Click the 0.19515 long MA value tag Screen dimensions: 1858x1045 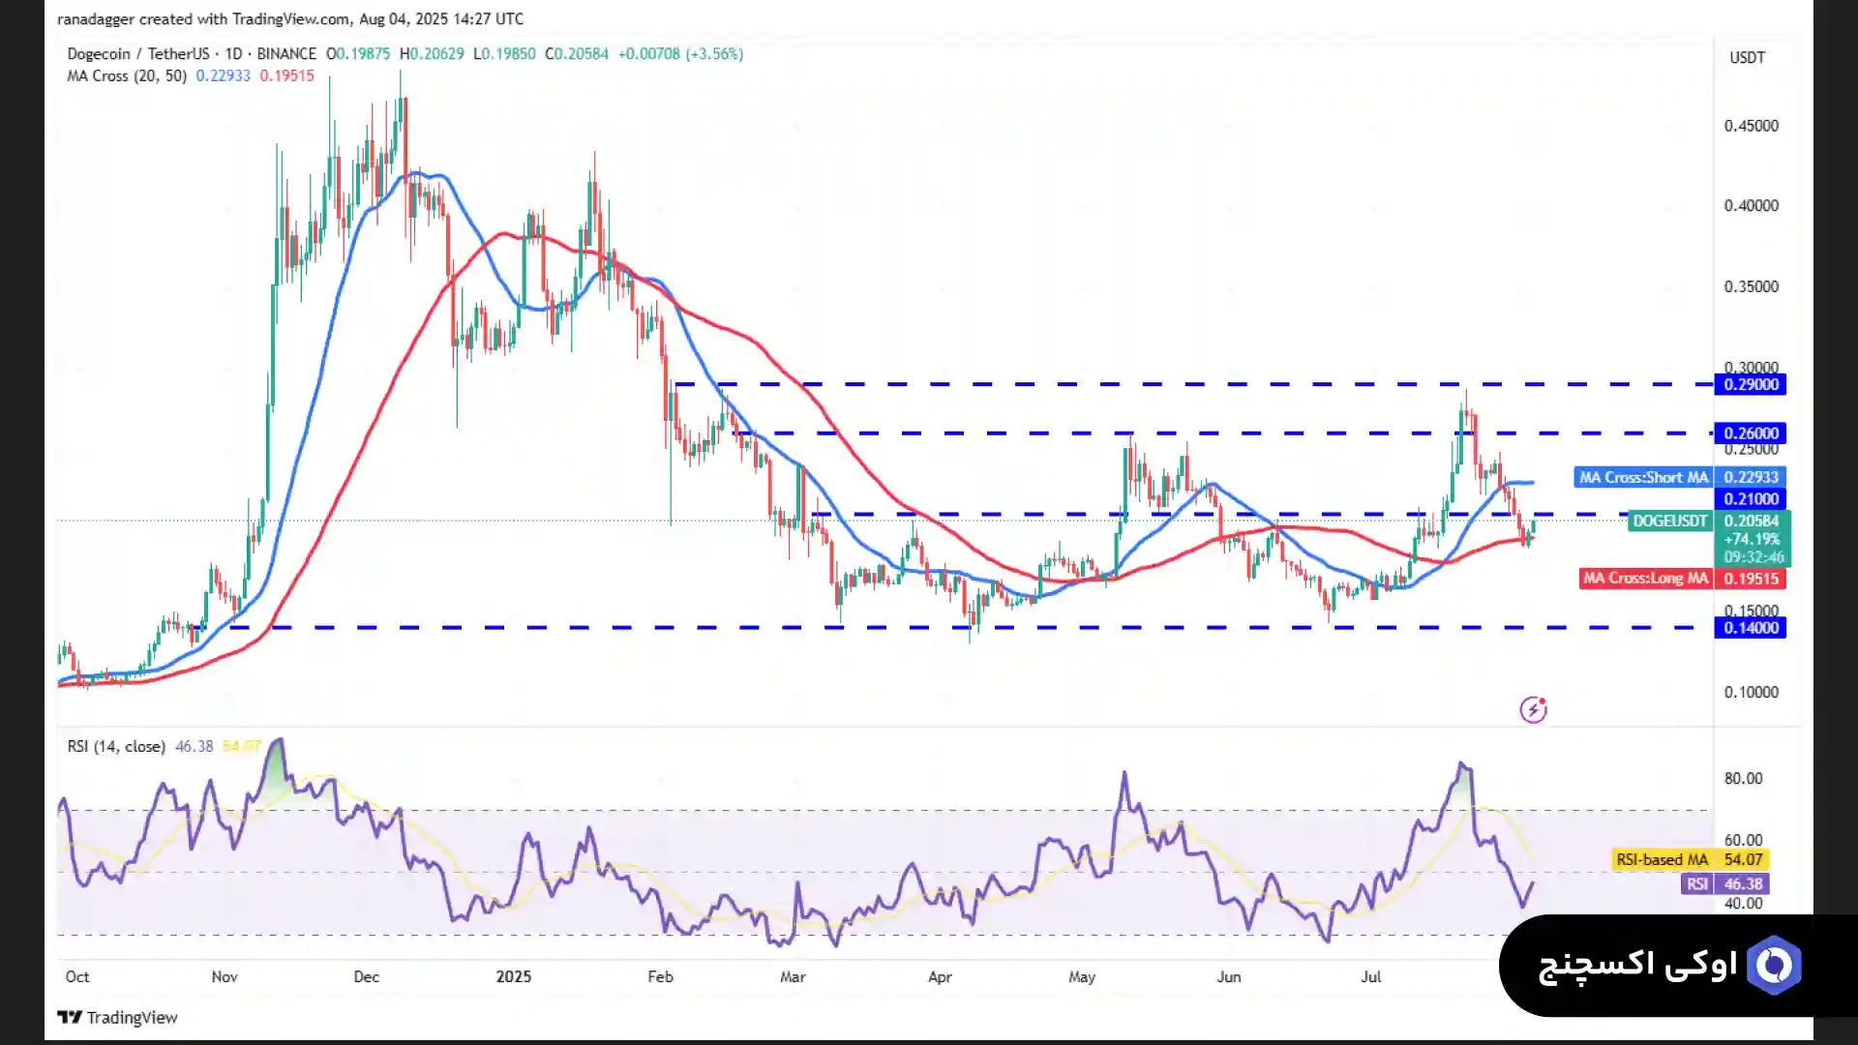point(1750,579)
